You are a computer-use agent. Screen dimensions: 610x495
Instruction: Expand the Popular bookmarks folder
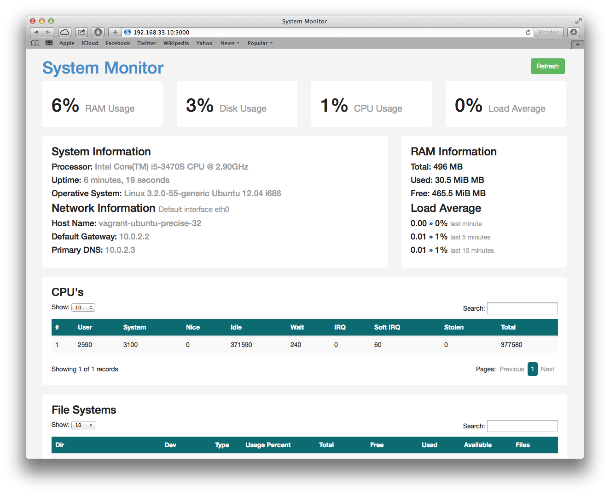(x=260, y=43)
